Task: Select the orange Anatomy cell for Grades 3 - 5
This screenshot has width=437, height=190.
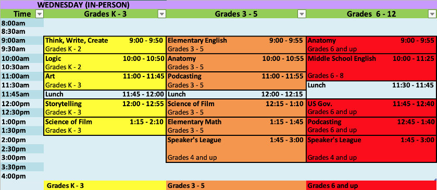Action: [236, 62]
